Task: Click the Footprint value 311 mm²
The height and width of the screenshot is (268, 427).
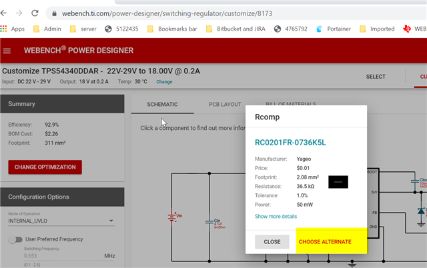Action: coord(55,143)
